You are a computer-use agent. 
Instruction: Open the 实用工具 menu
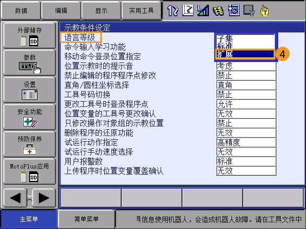142,10
